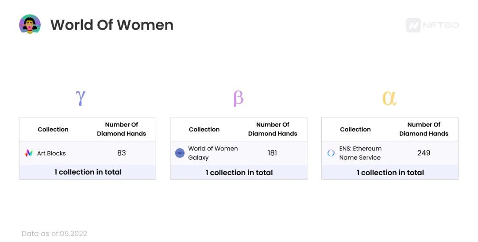The height and width of the screenshot is (242, 478).
Task: Click the Art Blocks collection name
Action: click(51, 154)
